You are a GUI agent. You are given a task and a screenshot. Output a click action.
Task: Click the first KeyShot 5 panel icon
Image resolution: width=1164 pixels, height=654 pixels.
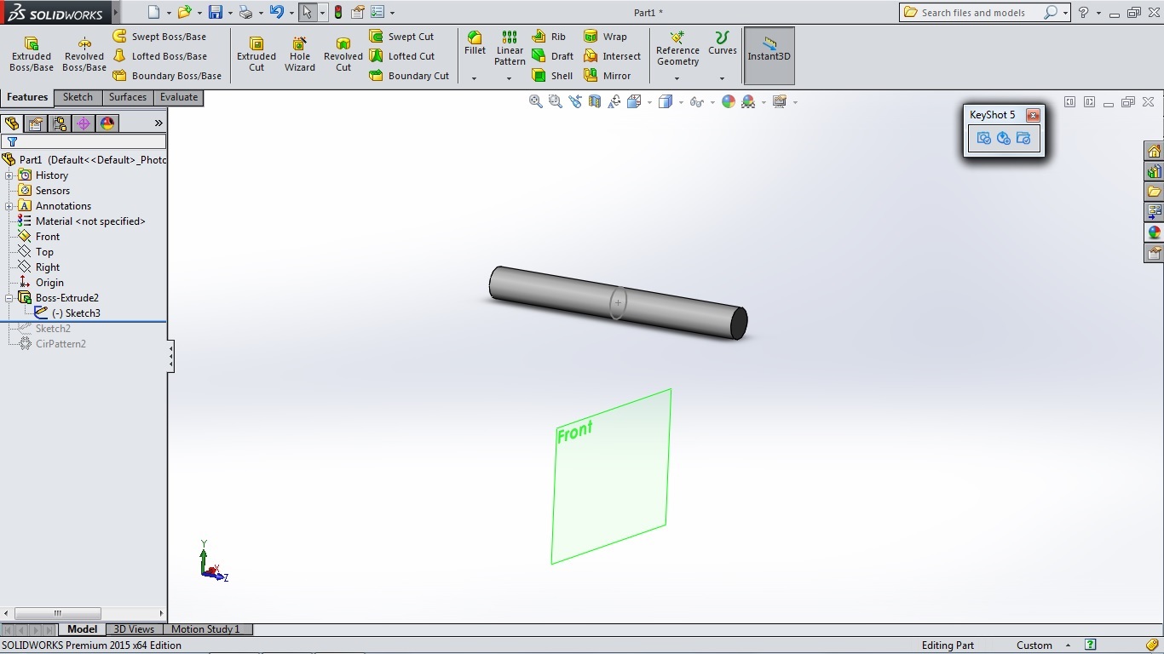(984, 138)
